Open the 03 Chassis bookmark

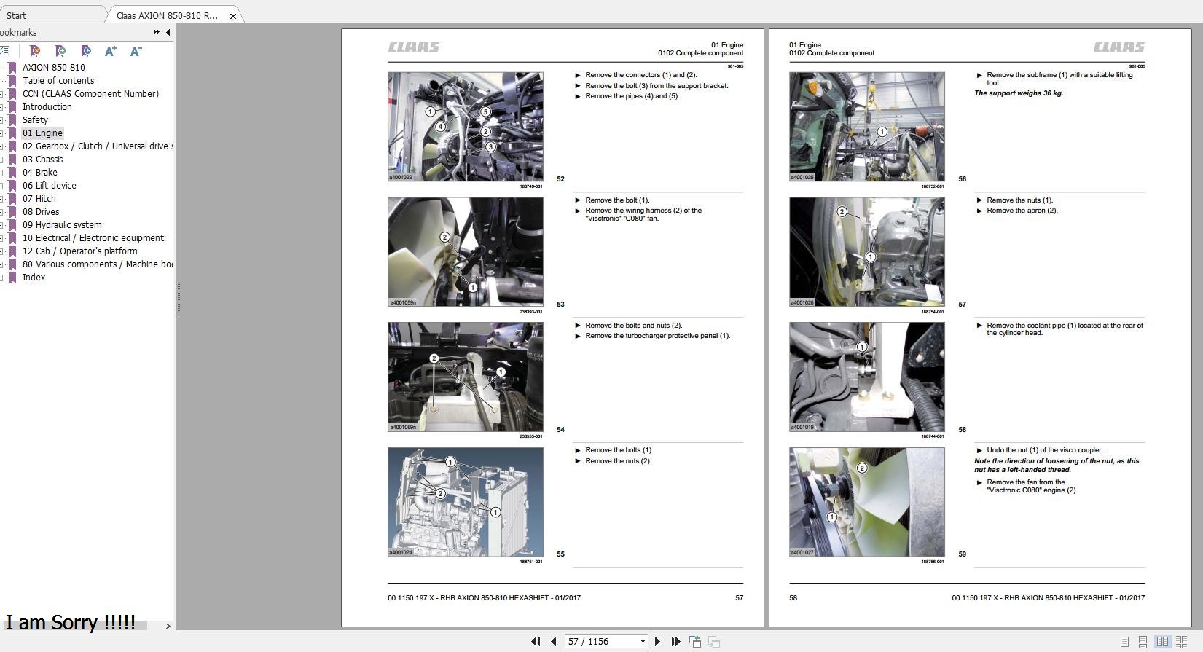click(42, 159)
